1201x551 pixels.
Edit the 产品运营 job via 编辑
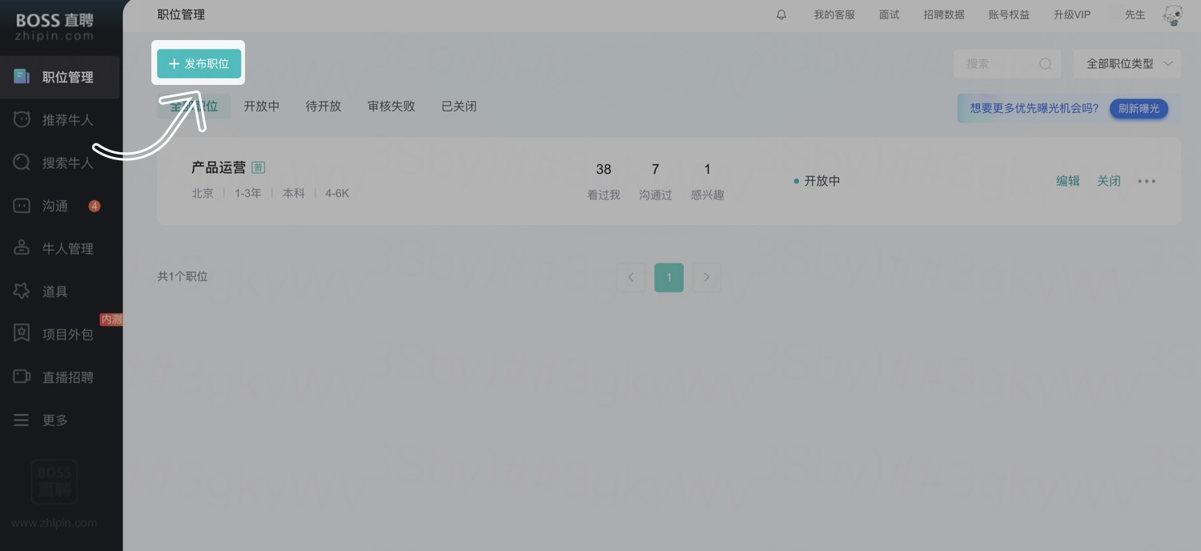1067,181
